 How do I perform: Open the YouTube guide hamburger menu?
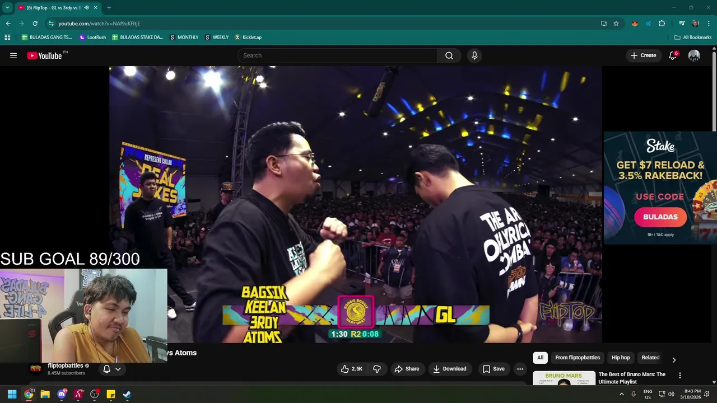click(13, 55)
